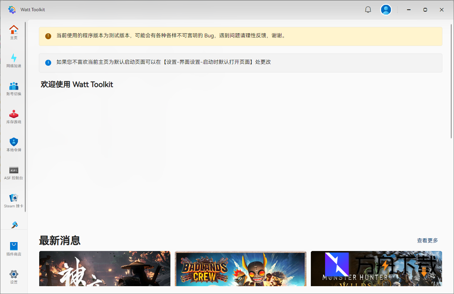Image resolution: width=454 pixels, height=294 pixels.
Task: Open notifications via the bell icon
Action: coord(368,9)
